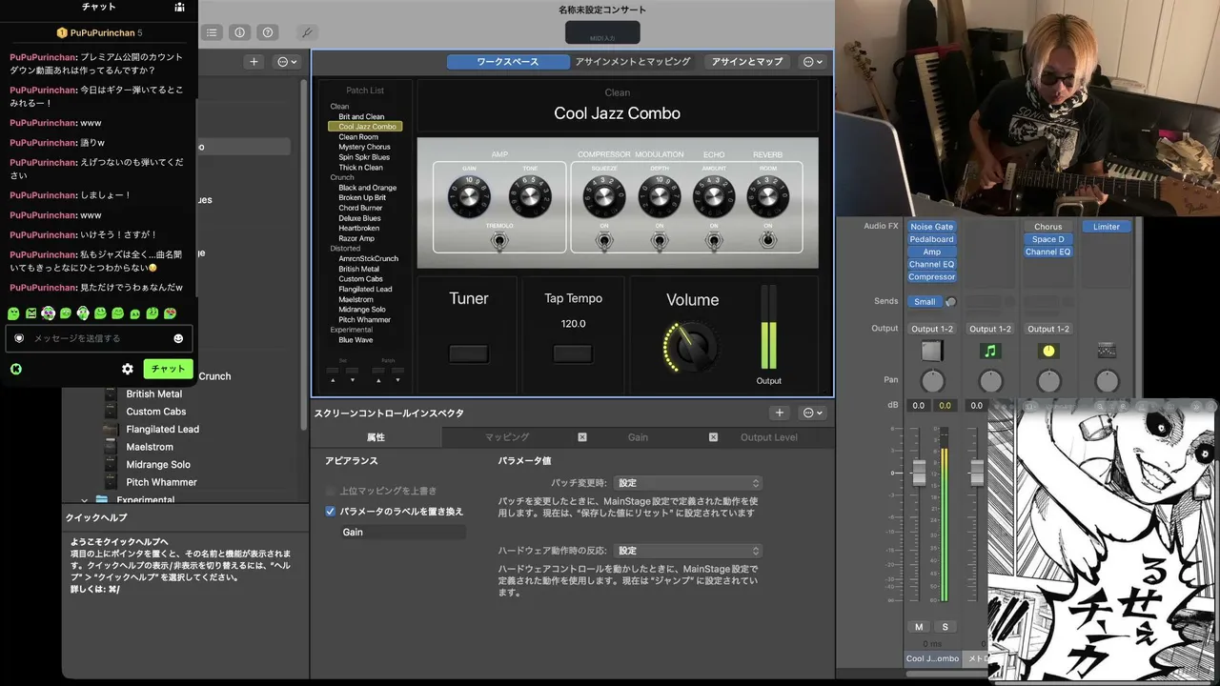The image size is (1220, 686).
Task: Switch to the ワークスペース tab
Action: (x=508, y=62)
